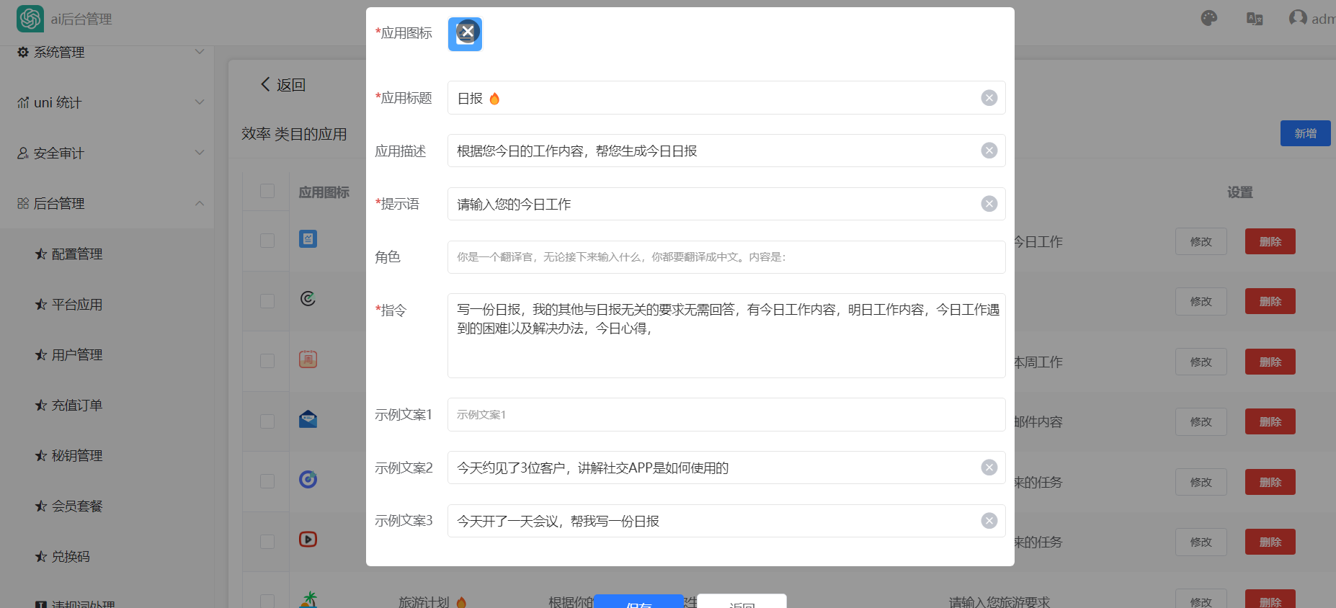Check the checkbox in the circular C icon row
Viewport: 1336px width, 608px height.
[267, 301]
